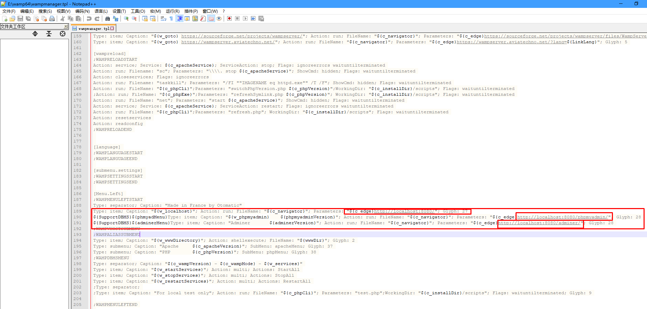Toggle the Folder as Workspace panel button
647x309 pixels.
pos(211,19)
